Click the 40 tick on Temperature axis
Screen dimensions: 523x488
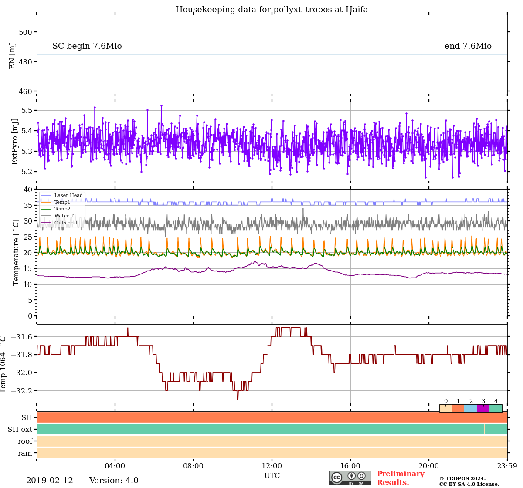coord(28,190)
